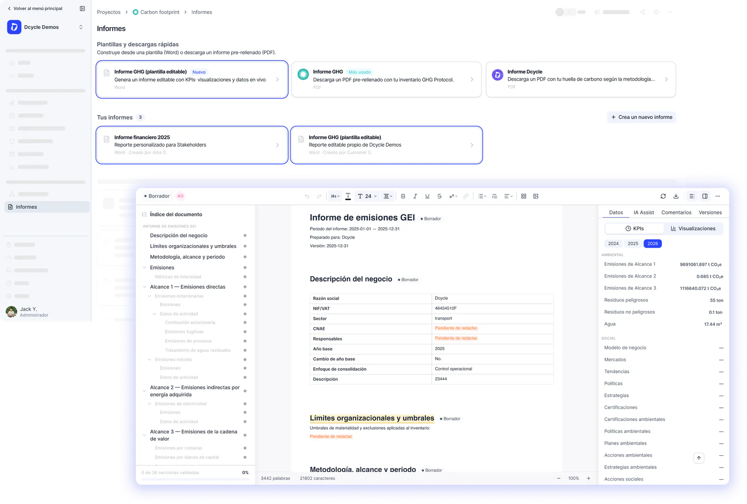The width and height of the screenshot is (747, 504).
Task: Click the sidebar collapse icon
Action: tap(82, 8)
